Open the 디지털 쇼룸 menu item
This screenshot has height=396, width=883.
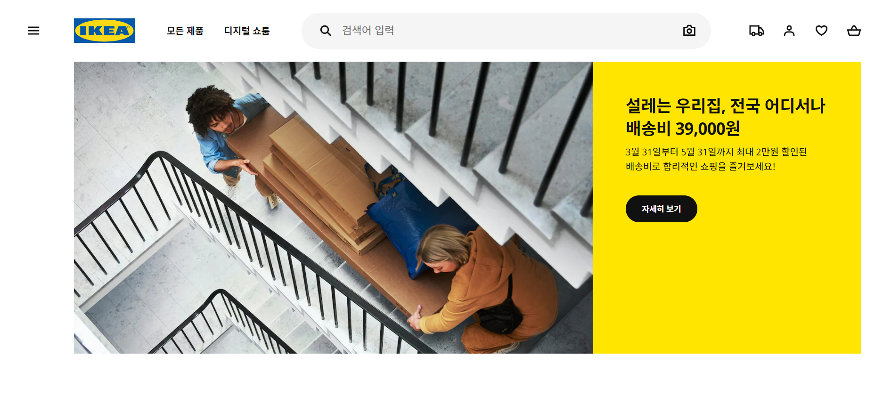(x=247, y=31)
